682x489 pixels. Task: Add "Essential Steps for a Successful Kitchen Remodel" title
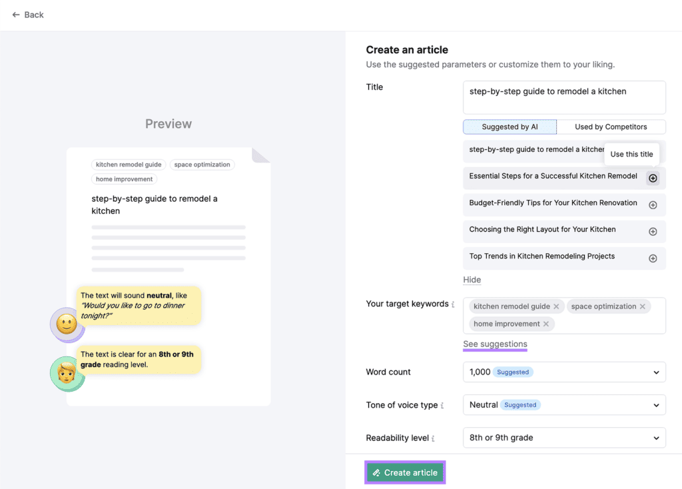pyautogui.click(x=651, y=178)
